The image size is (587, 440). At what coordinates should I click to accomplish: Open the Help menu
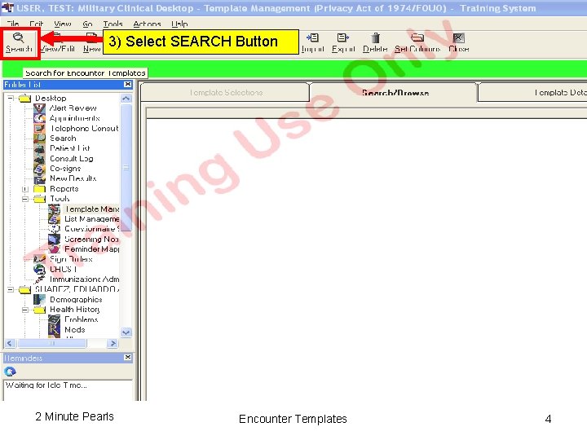point(179,24)
